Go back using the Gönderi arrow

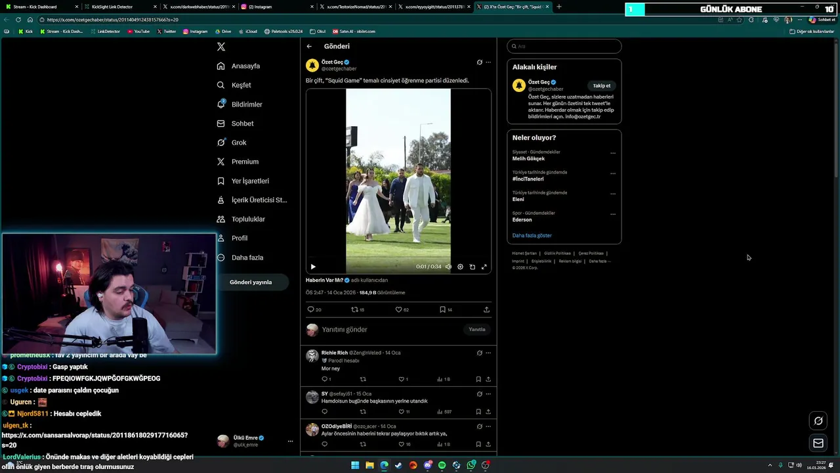[x=309, y=46]
